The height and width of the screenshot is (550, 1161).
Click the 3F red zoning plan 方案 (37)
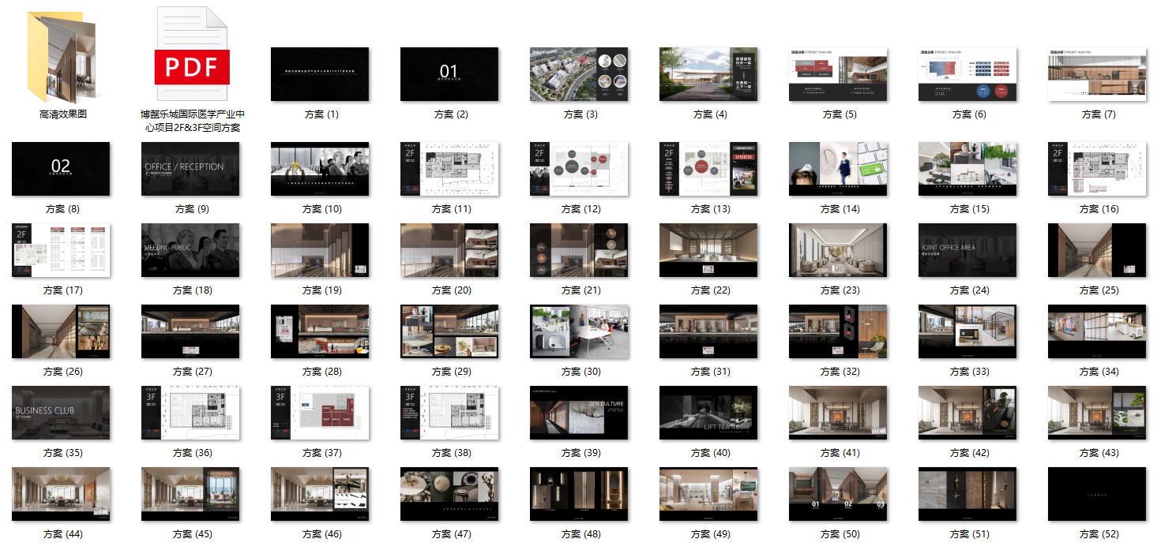(x=320, y=413)
